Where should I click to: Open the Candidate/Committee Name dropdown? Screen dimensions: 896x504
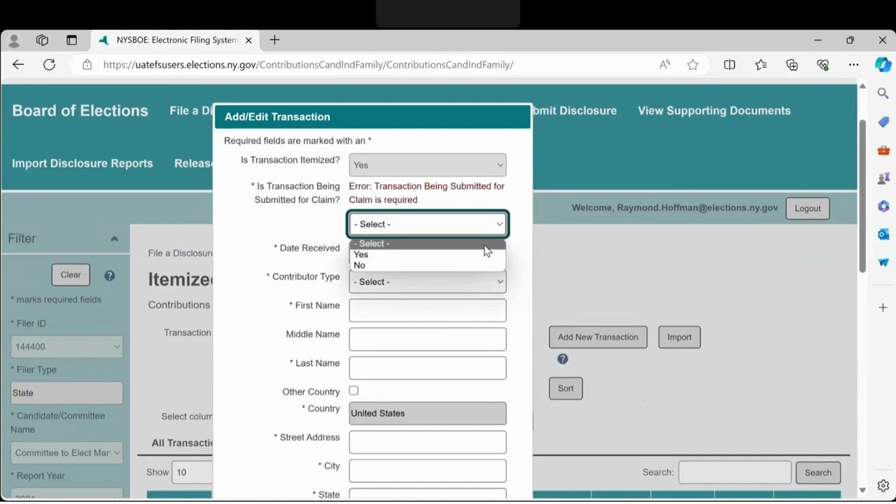(x=67, y=453)
